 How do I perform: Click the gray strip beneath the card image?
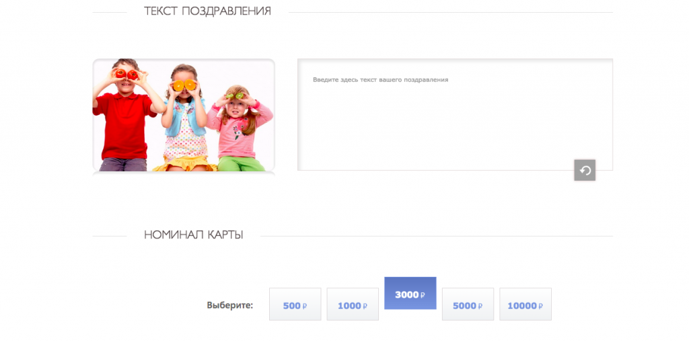tap(184, 173)
